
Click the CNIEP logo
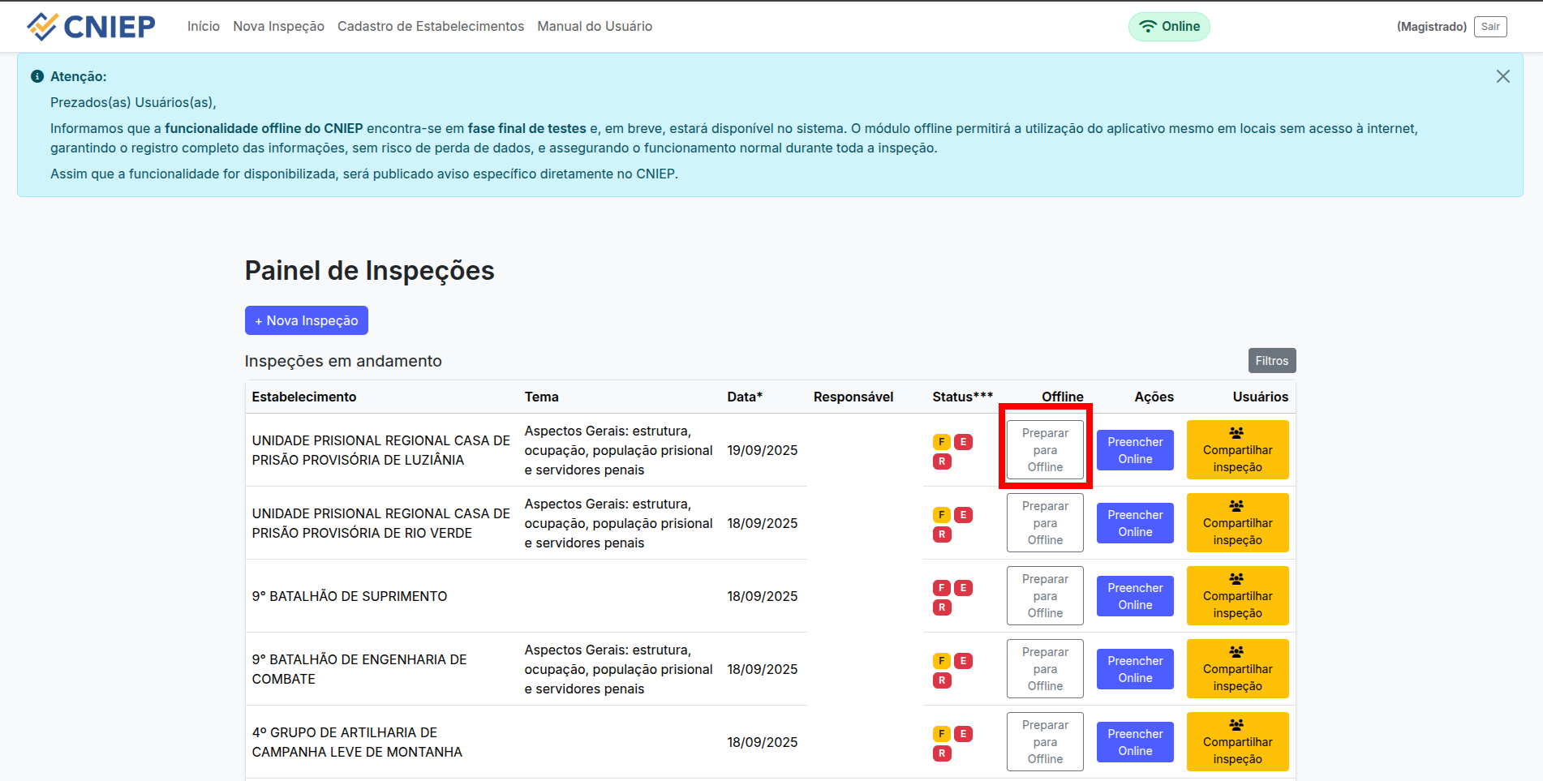[91, 27]
